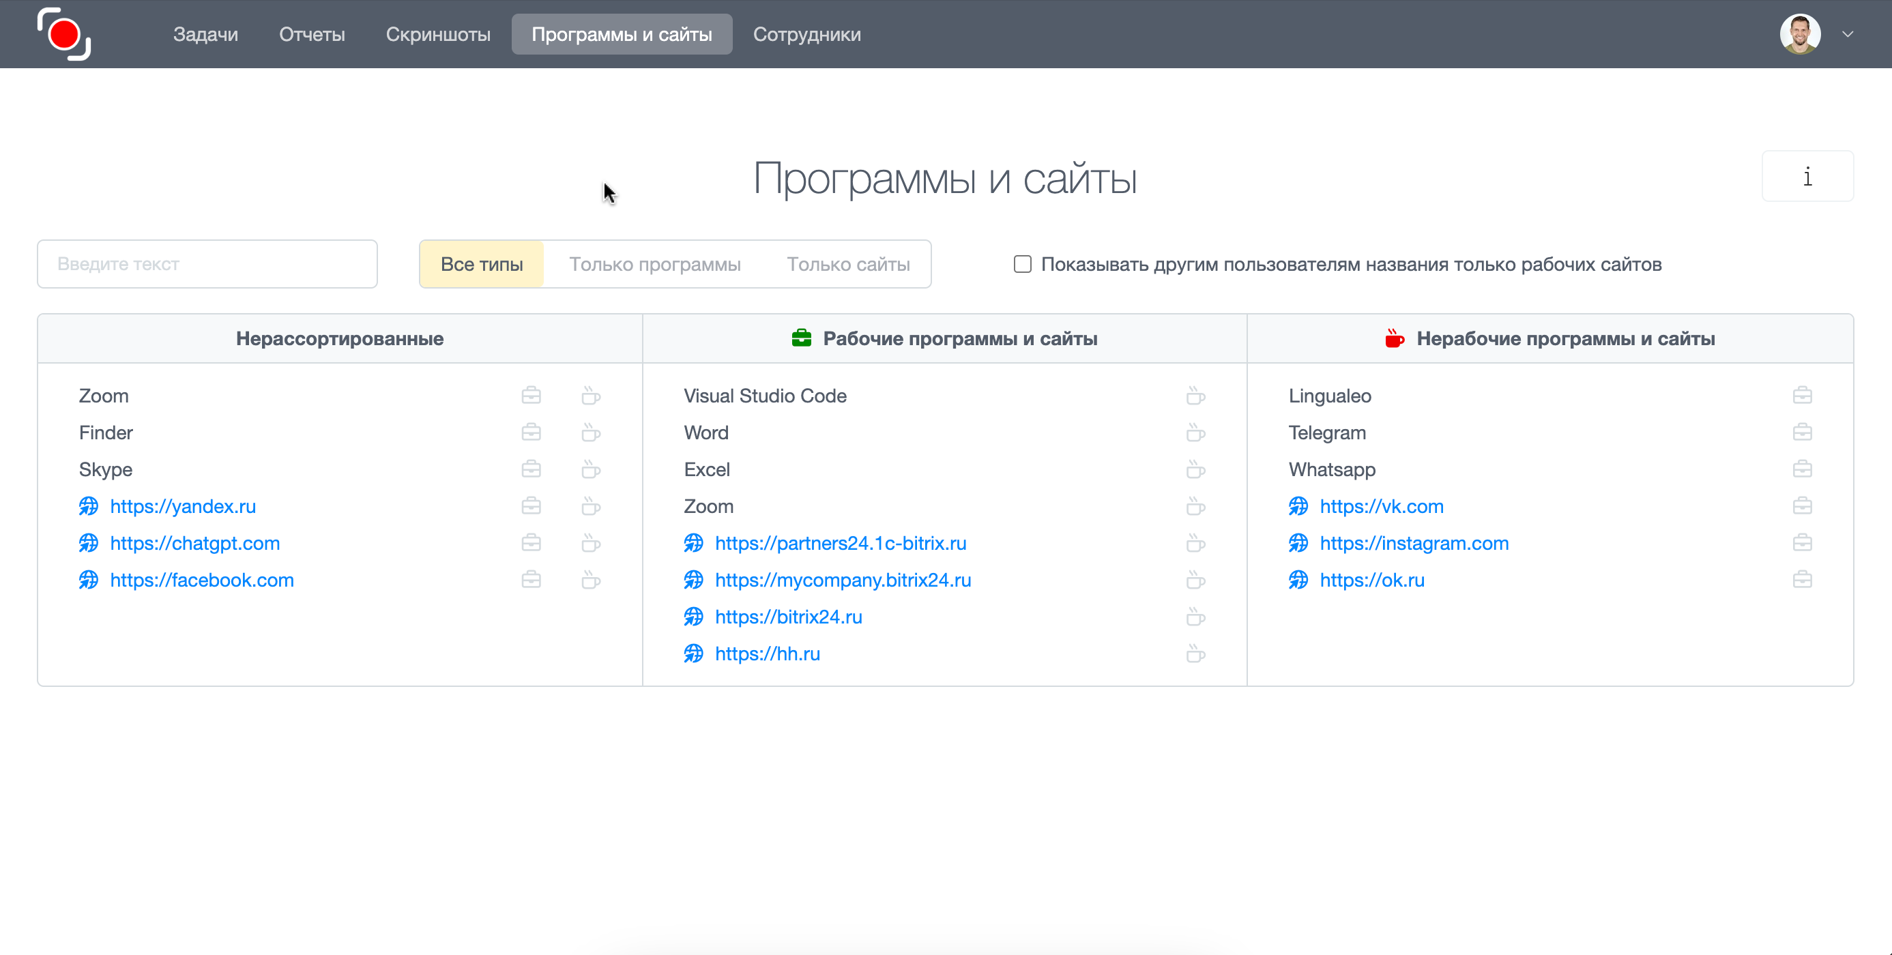This screenshot has height=955, width=1892.
Task: Switch filter to 'Только сайты'
Action: (847, 264)
